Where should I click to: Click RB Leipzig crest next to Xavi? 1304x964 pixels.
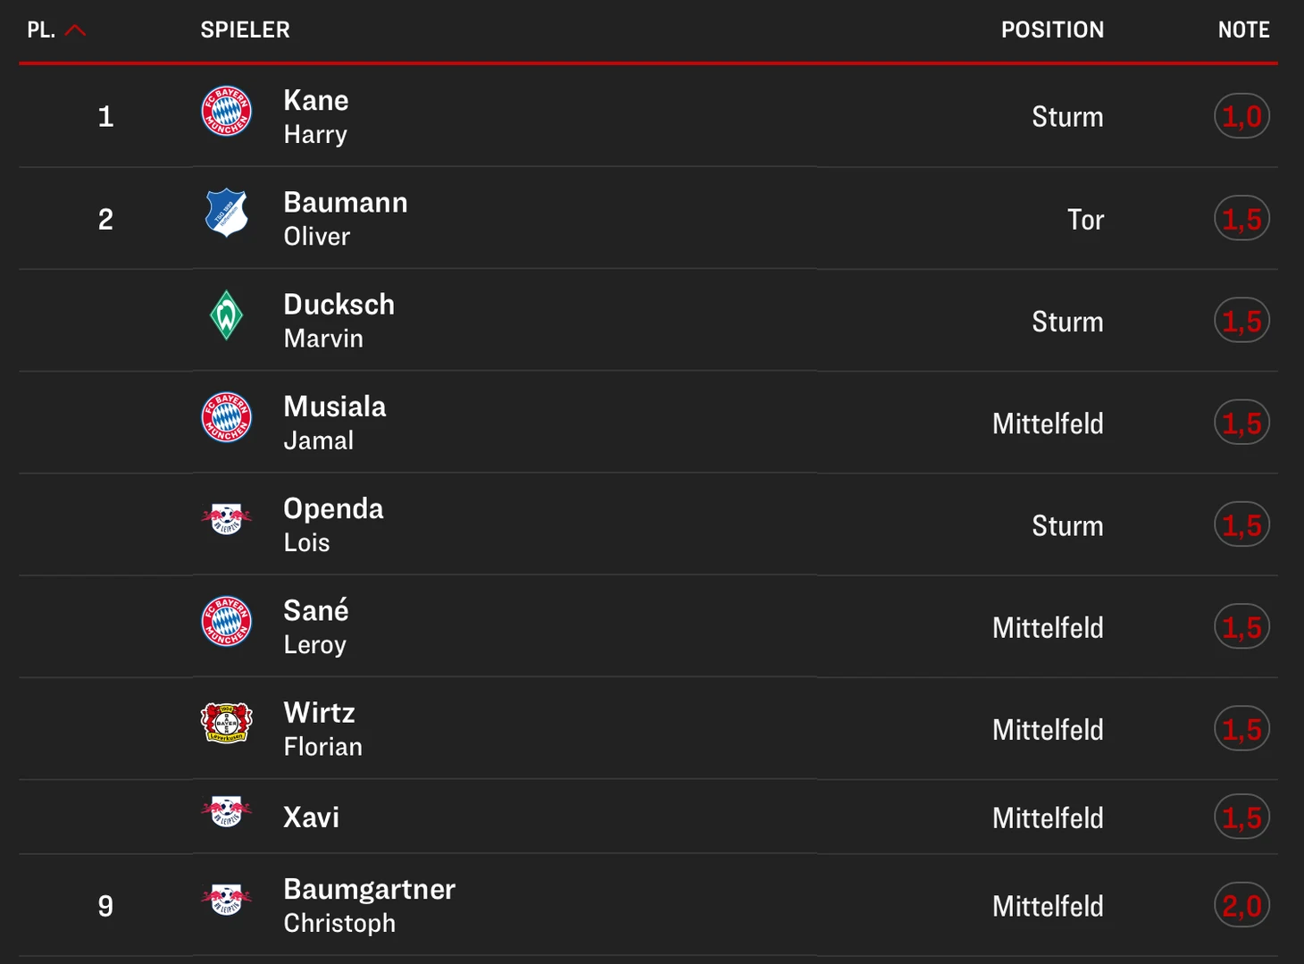tap(227, 812)
